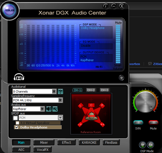The image size is (162, 153).
Task: Switch to the Effect tab
Action: pos(67,142)
